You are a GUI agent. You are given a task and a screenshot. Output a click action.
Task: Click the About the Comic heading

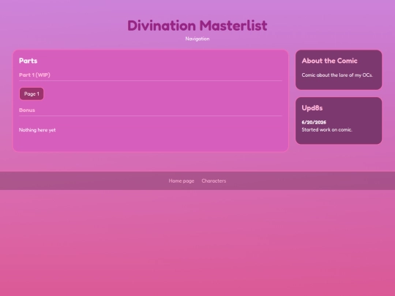point(329,61)
